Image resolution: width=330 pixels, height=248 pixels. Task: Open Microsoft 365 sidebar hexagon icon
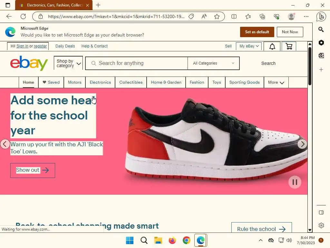321,43
